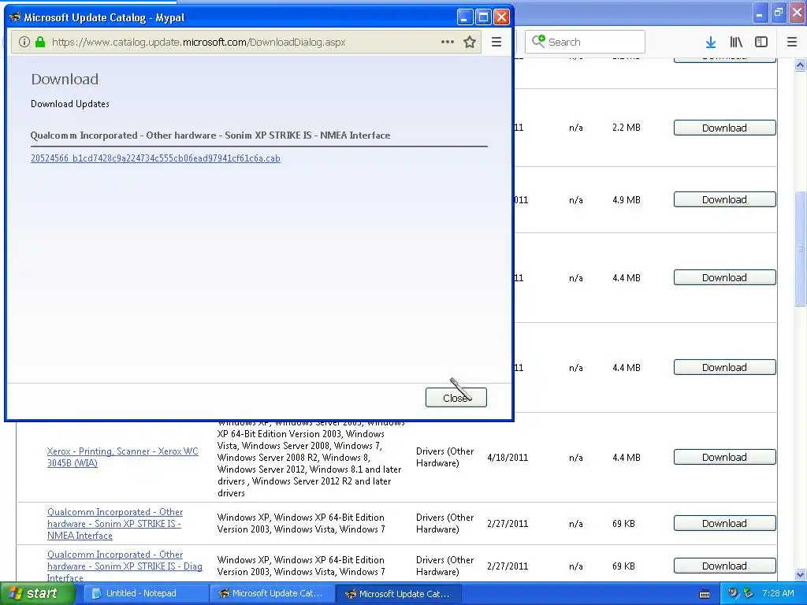Click the Close button in download dialog

[x=456, y=398]
